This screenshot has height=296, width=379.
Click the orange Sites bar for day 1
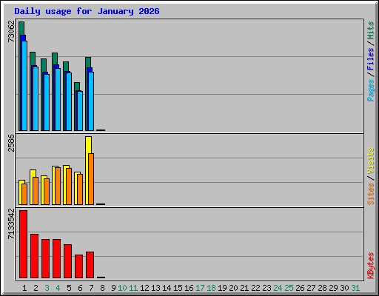coord(24,194)
